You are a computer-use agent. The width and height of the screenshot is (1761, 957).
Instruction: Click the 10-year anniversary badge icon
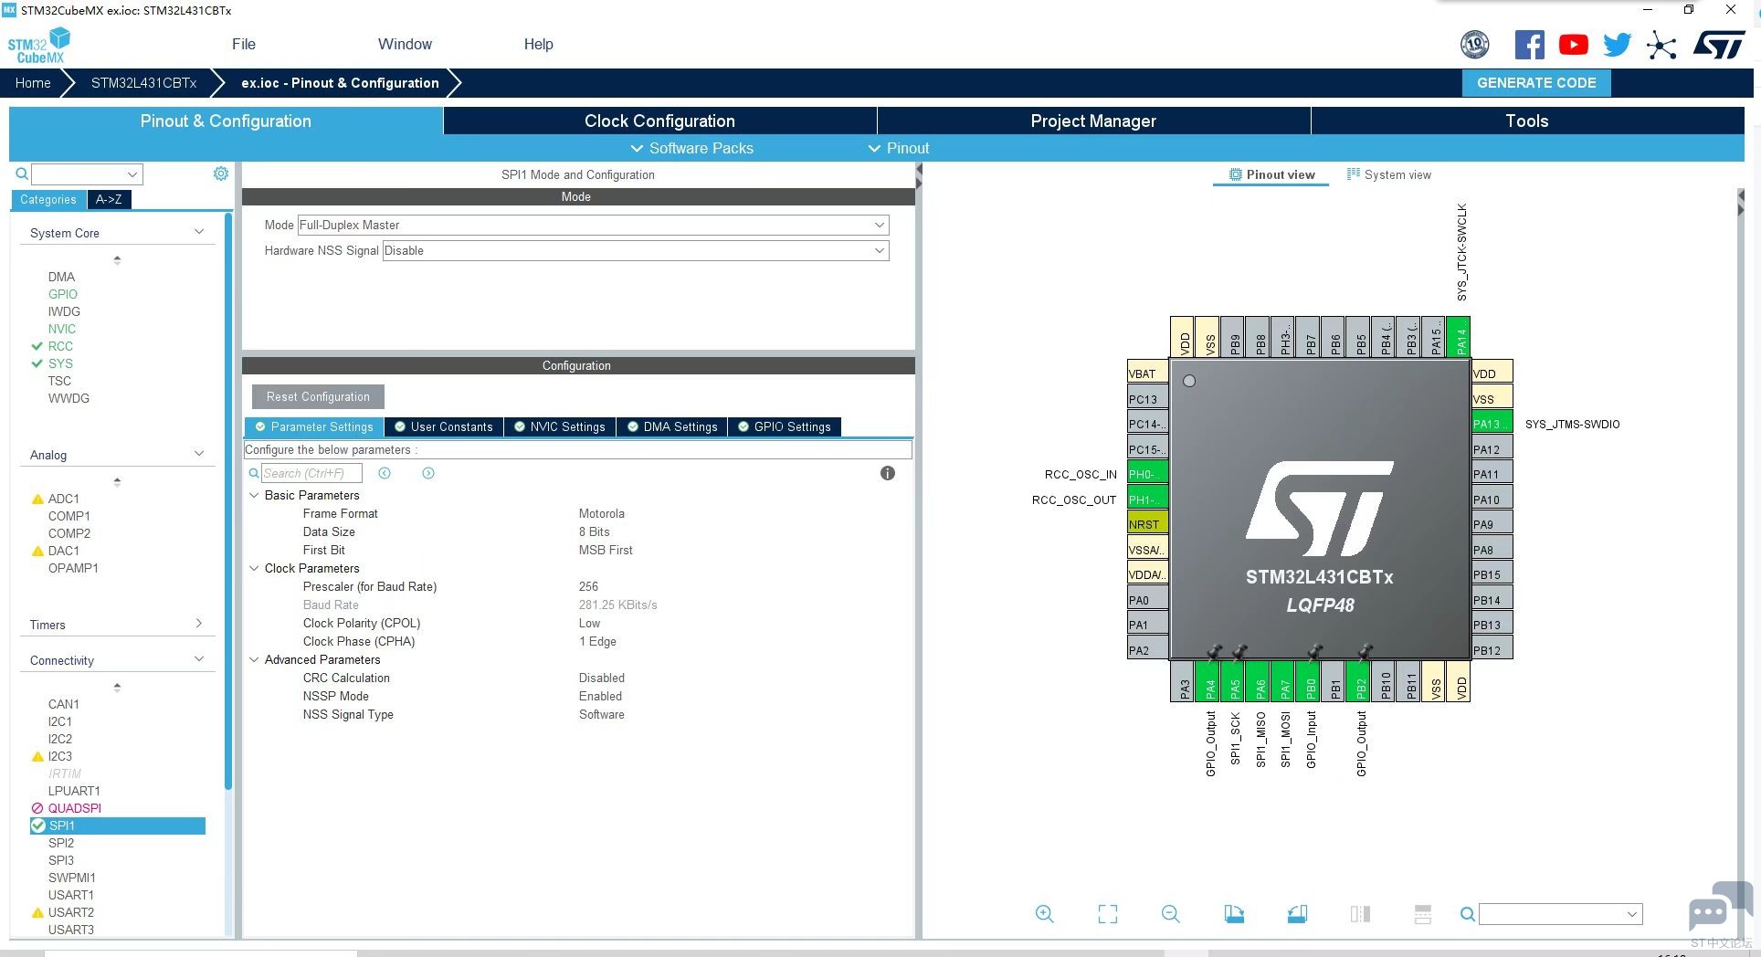pyautogui.click(x=1475, y=44)
